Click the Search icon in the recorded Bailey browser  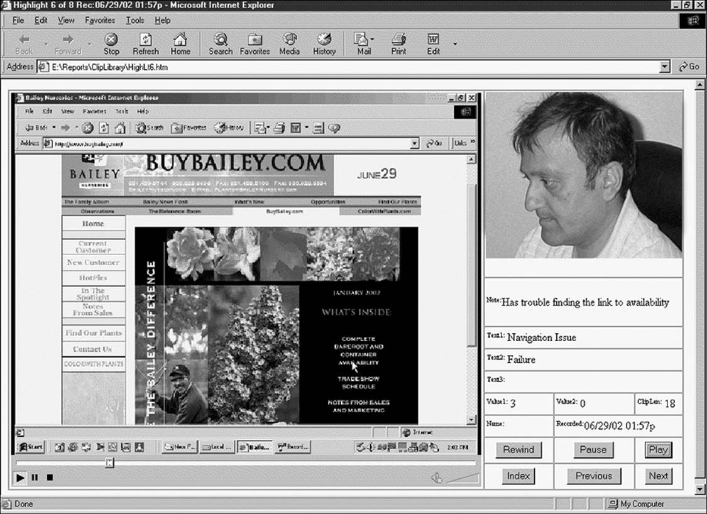(x=149, y=128)
